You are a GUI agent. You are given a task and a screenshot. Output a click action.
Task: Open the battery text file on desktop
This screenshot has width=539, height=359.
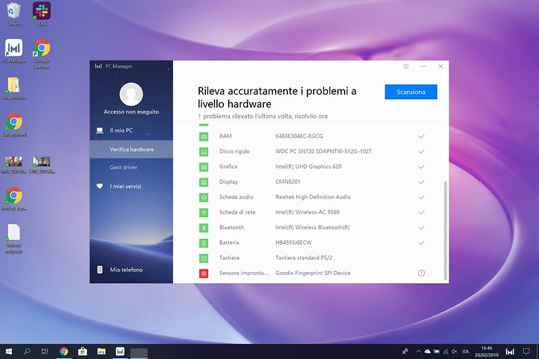click(14, 239)
